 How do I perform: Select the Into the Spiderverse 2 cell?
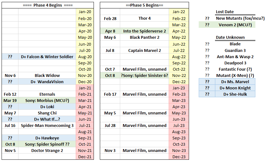(144, 31)
